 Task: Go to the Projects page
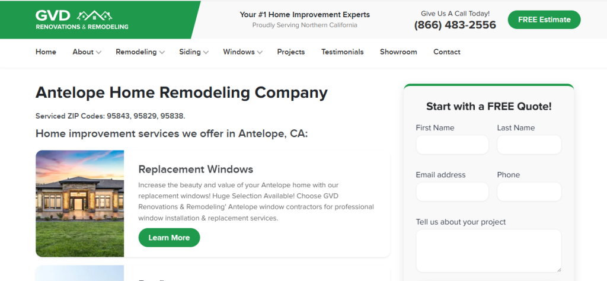290,52
